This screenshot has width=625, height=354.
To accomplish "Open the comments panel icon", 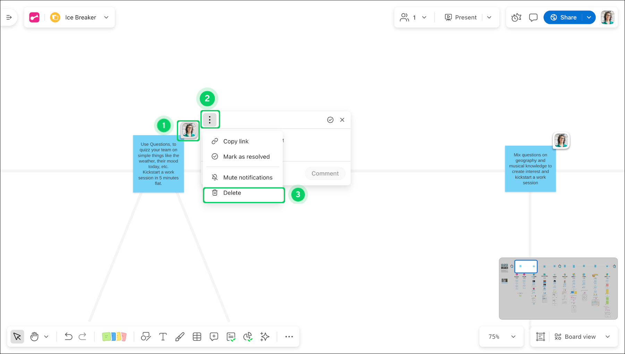I will pyautogui.click(x=533, y=17).
